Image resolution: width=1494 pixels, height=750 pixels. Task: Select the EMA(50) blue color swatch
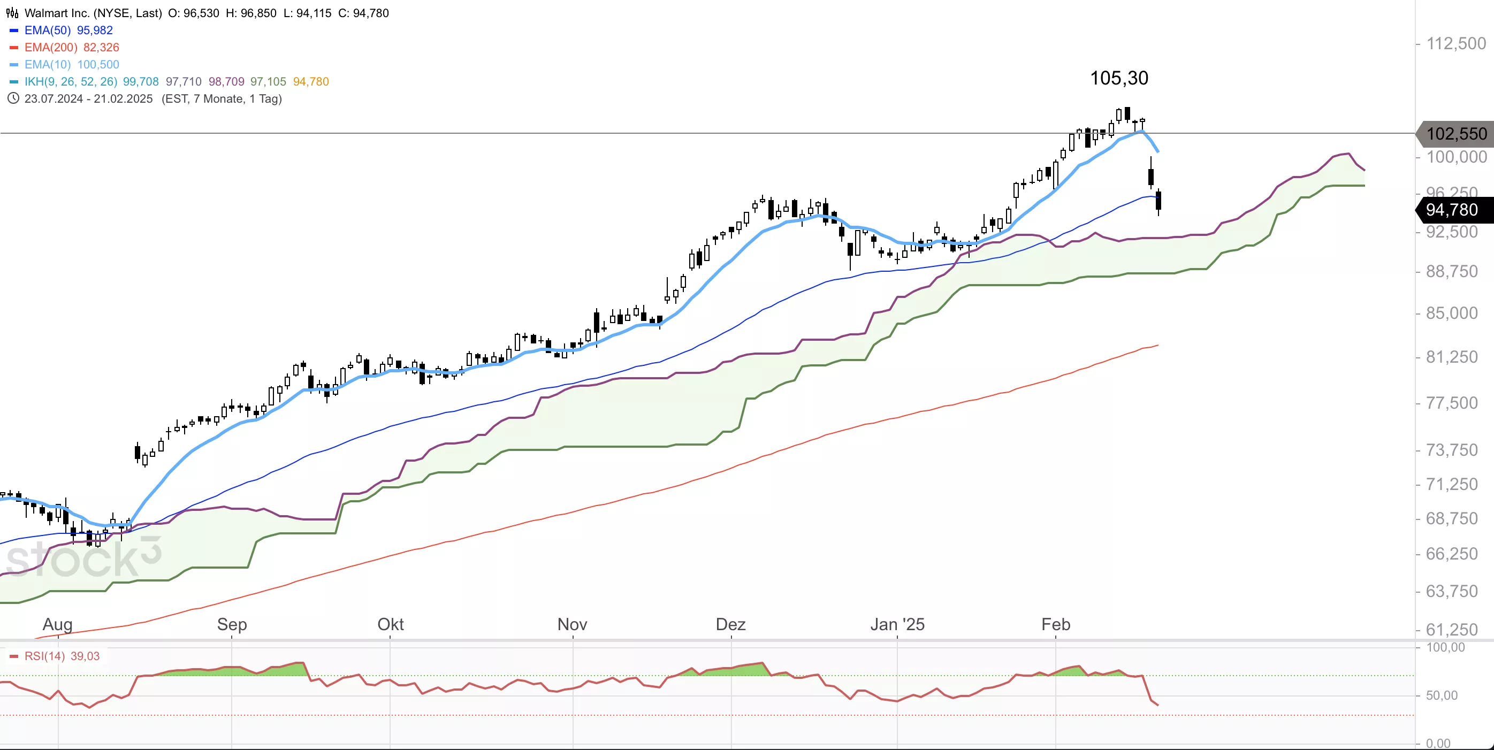[14, 30]
